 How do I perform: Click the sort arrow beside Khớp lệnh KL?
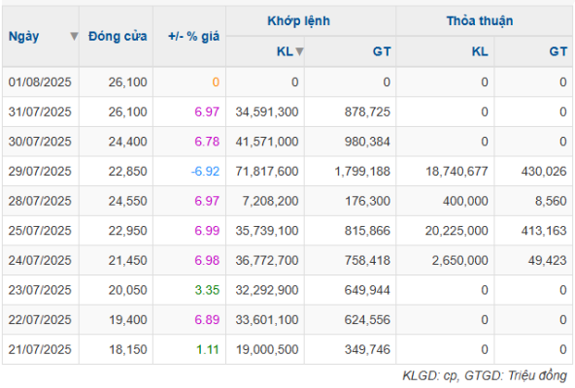tap(299, 51)
